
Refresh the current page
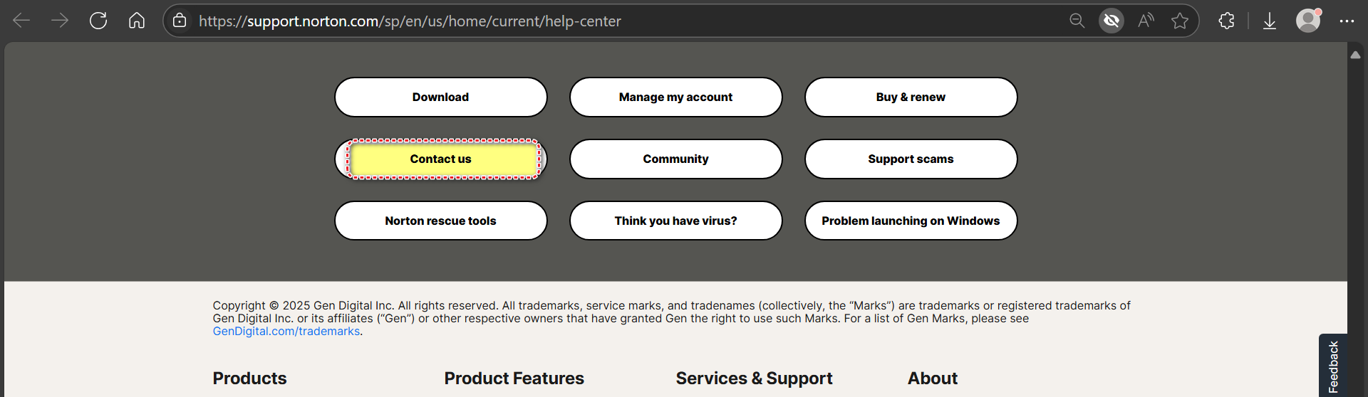click(x=98, y=21)
